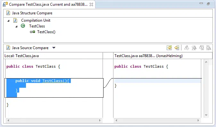Maximize the editor area
The image size is (216, 127).
pos(208,4)
